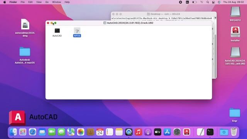Launch Safari from the Dock
This screenshot has height=139, width=247.
(x=32, y=132)
